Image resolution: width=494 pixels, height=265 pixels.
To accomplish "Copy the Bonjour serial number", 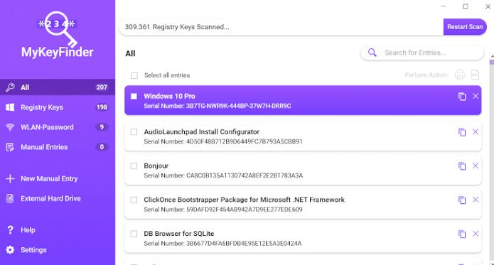I will [x=462, y=166].
